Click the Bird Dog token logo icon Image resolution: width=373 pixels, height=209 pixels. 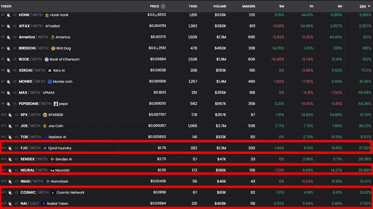coord(53,48)
